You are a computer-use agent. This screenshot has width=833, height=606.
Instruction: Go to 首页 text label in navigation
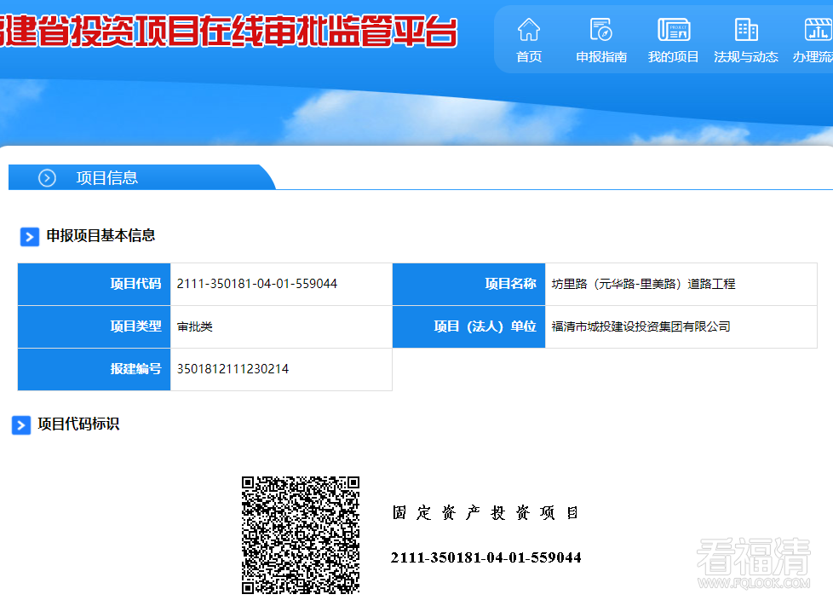tap(529, 57)
